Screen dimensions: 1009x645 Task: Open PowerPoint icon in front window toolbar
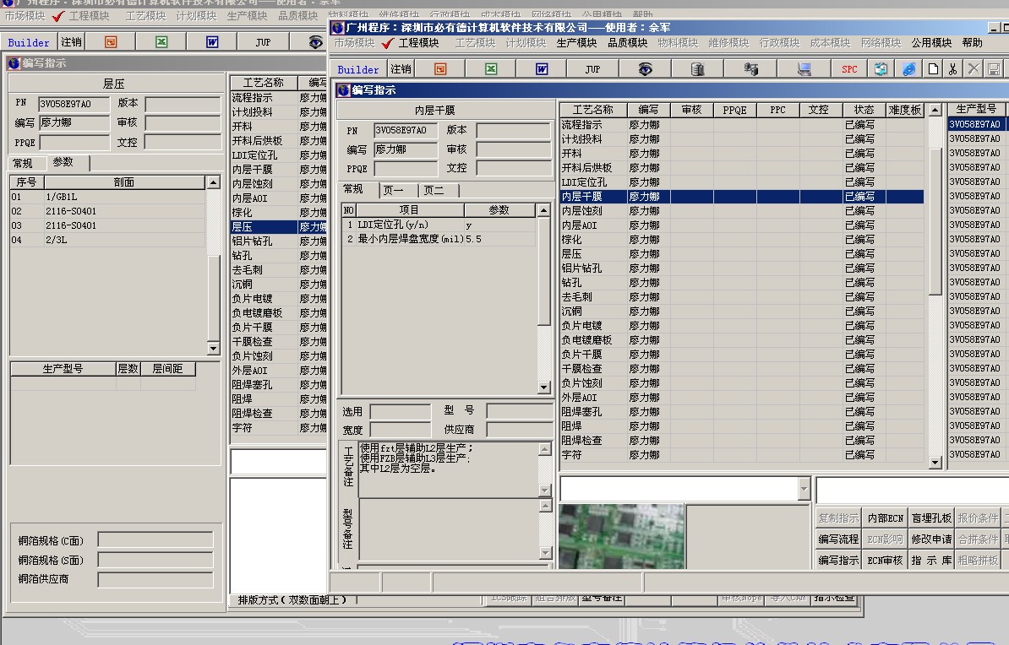click(x=440, y=69)
